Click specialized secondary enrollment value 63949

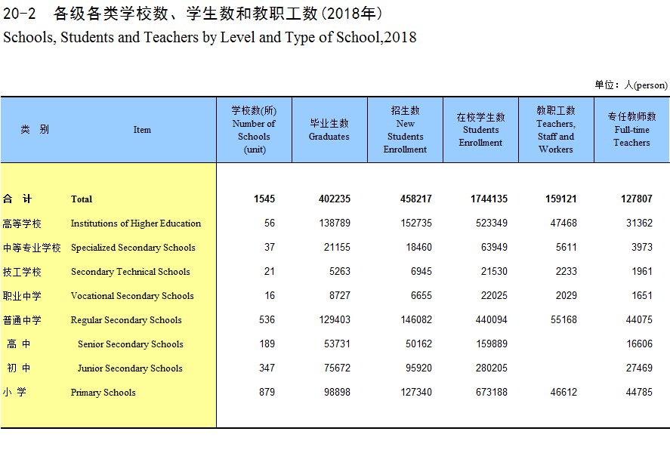[494, 247]
